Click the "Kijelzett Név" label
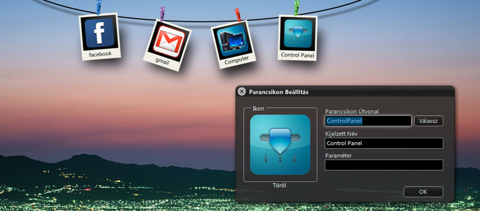480x211 pixels. pyautogui.click(x=340, y=134)
